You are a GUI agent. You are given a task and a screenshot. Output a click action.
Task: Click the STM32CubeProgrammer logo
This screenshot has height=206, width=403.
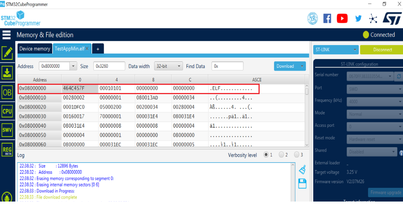[21, 19]
